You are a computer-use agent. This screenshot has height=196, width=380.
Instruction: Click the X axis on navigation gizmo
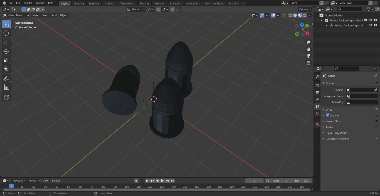(307, 33)
